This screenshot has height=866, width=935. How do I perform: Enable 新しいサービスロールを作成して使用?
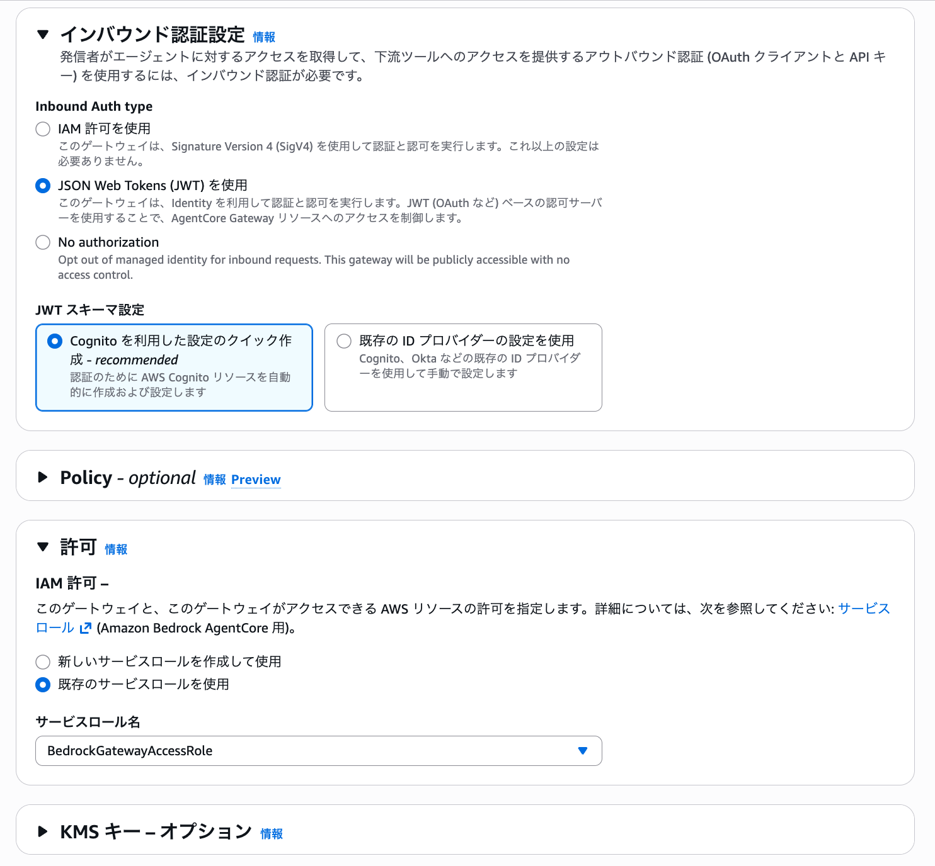click(x=43, y=661)
